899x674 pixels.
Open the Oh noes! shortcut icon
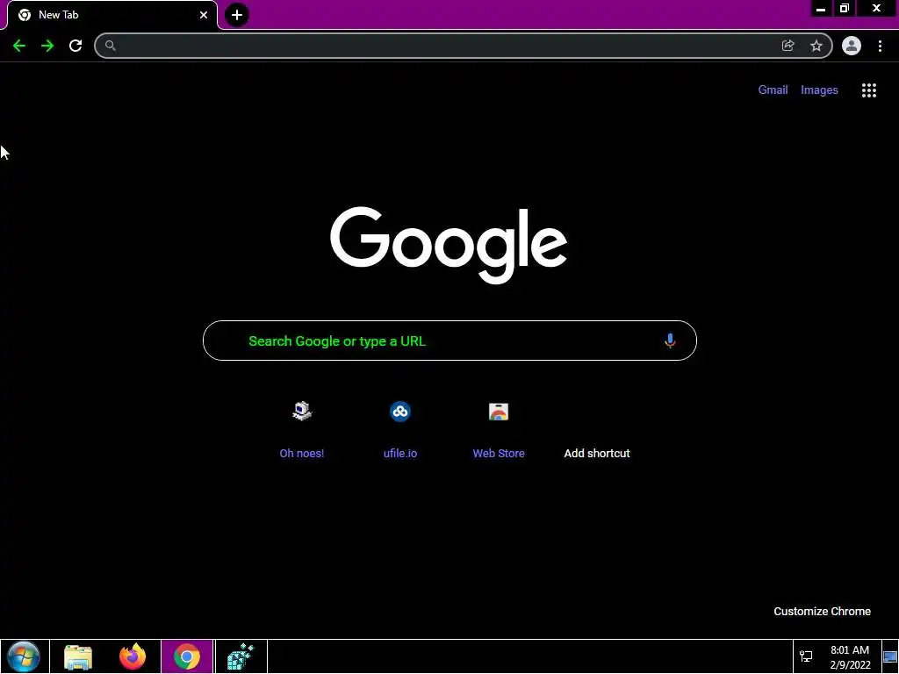point(302,412)
